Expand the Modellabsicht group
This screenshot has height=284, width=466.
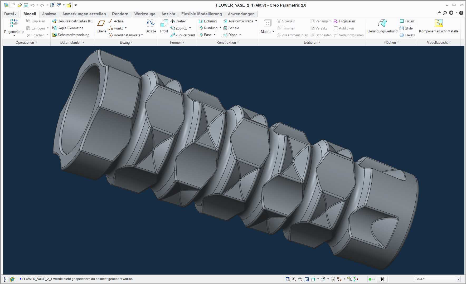point(439,42)
